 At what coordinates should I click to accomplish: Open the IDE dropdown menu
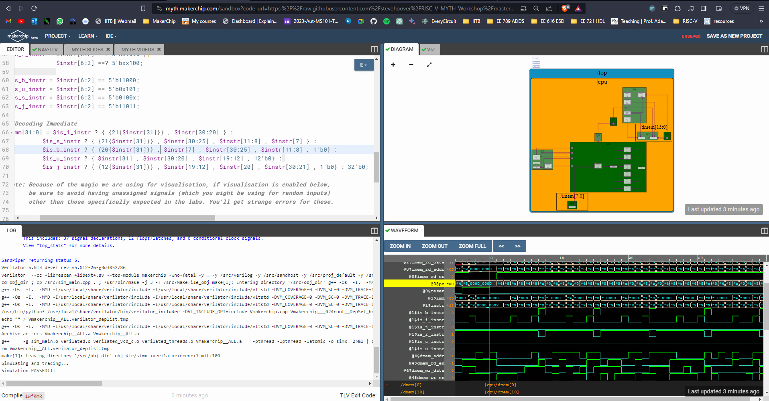111,36
